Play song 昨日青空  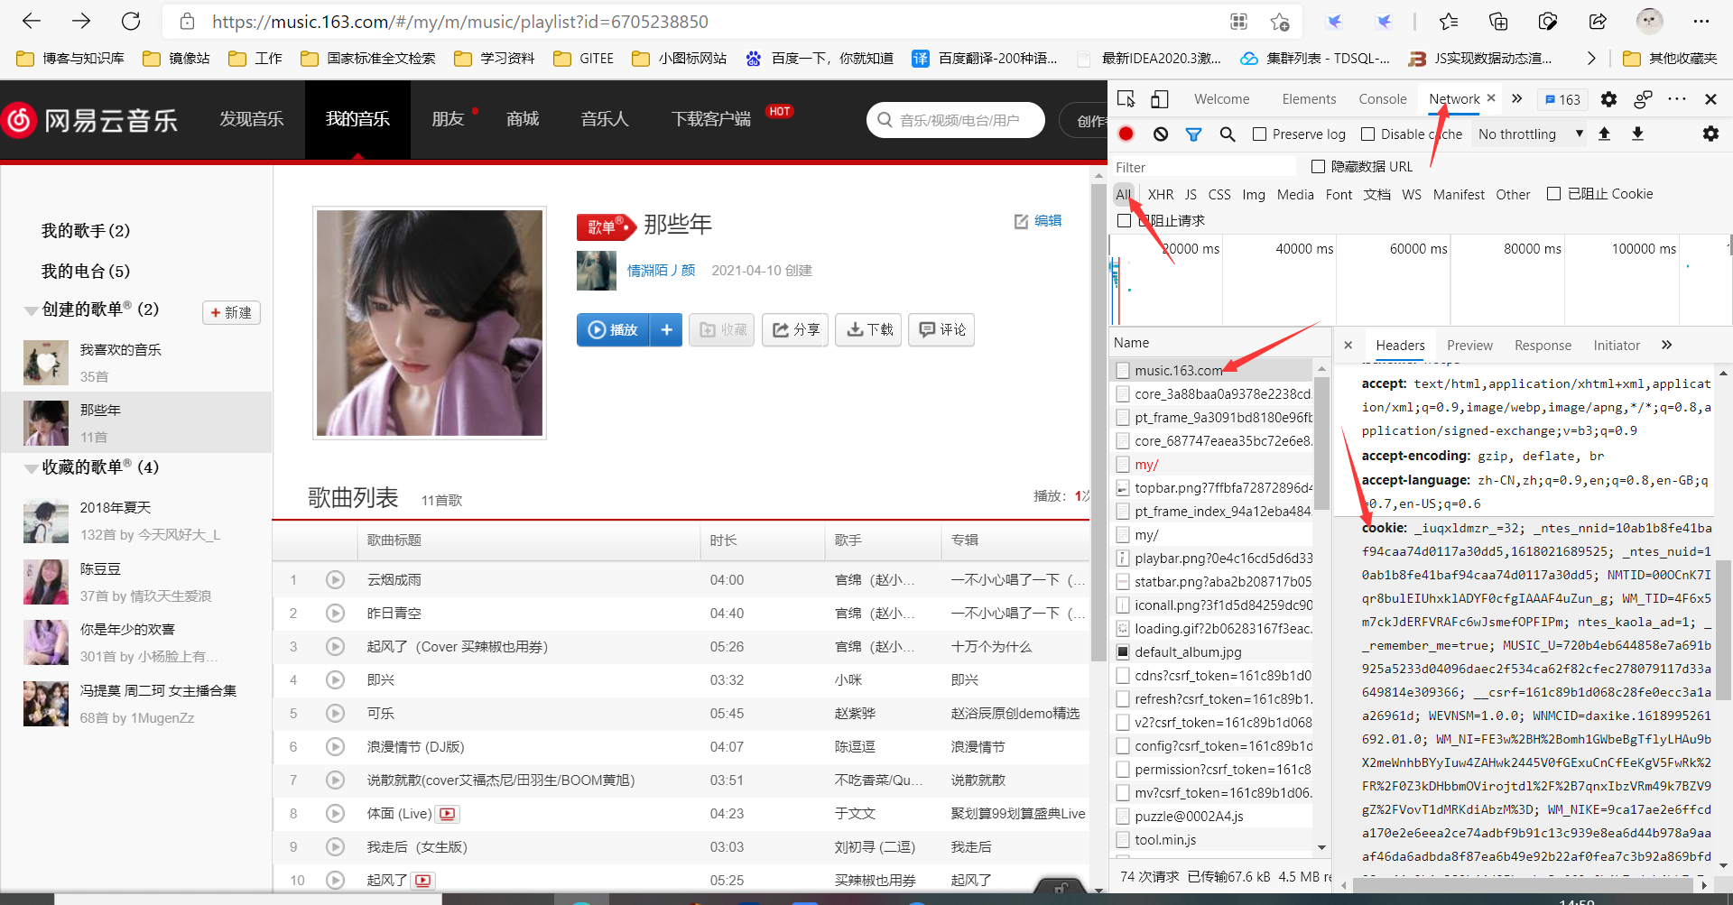[335, 613]
